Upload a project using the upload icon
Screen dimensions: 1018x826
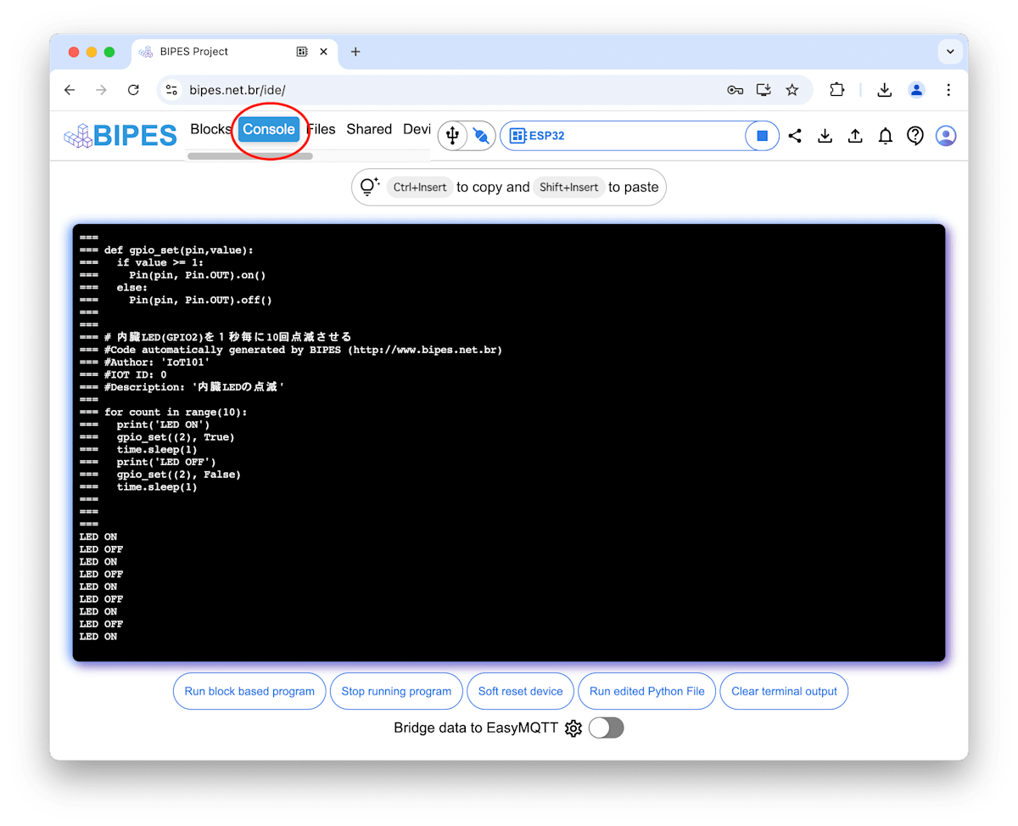[855, 135]
